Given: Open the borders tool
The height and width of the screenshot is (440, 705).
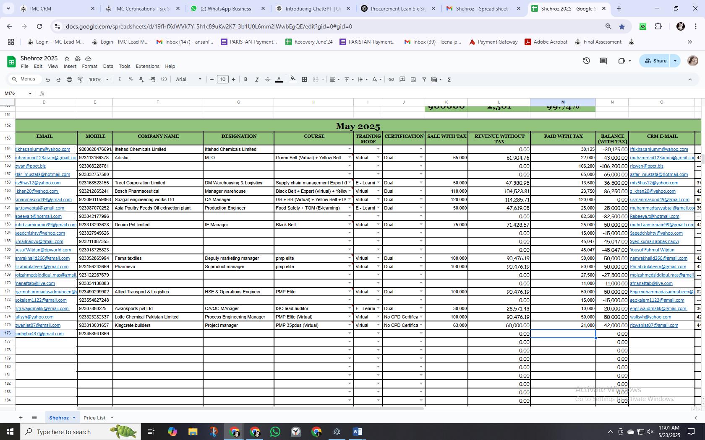Looking at the screenshot, I should 305,79.
